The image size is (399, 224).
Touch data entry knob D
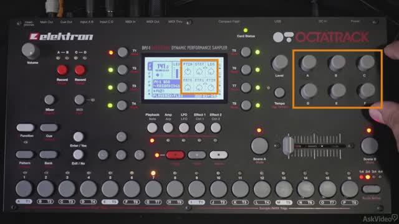(x=309, y=91)
